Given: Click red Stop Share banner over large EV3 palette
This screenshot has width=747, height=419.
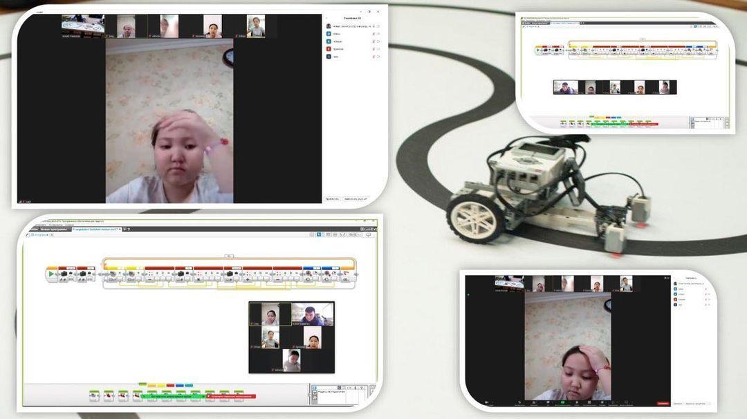Looking at the screenshot, I should click(x=232, y=396).
